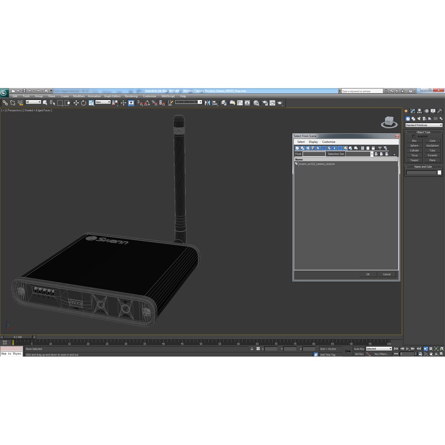Viewport: 445px width, 445px height.
Task: Open Display menu in Select From Scene
Action: point(313,142)
